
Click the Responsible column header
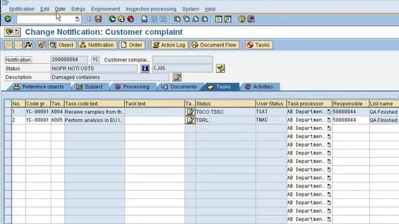(350, 104)
